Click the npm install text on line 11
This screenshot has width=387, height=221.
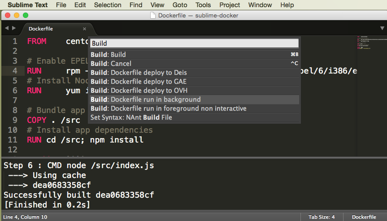tap(117, 140)
